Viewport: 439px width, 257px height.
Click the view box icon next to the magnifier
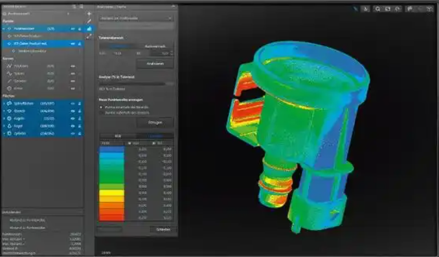tap(388, 9)
